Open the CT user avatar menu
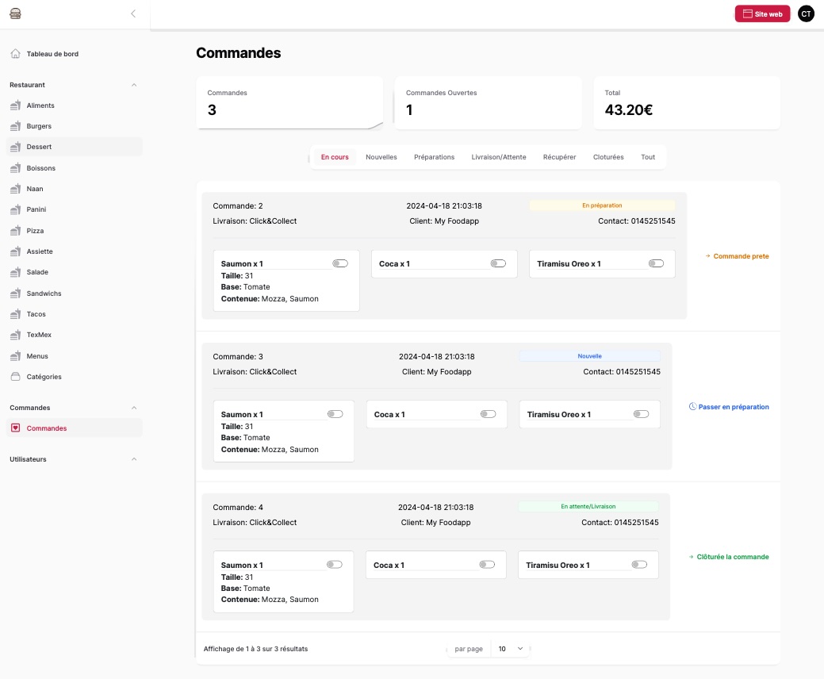The image size is (824, 679). point(806,13)
